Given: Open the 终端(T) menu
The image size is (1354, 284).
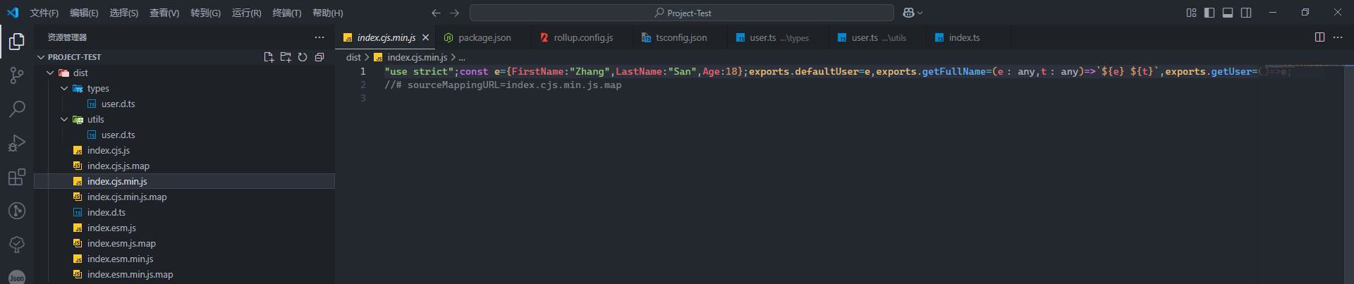Looking at the screenshot, I should point(286,13).
